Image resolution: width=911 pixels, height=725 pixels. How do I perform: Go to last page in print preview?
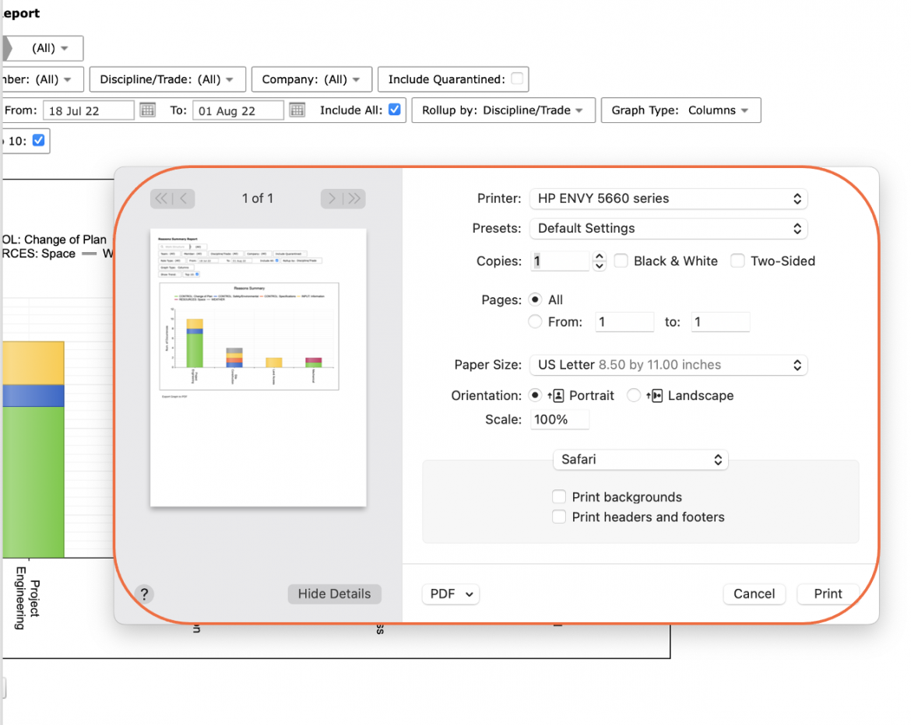click(x=353, y=198)
